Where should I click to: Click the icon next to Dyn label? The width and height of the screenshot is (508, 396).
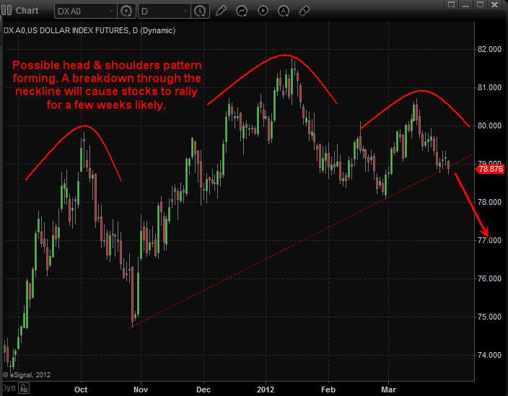[x=24, y=388]
